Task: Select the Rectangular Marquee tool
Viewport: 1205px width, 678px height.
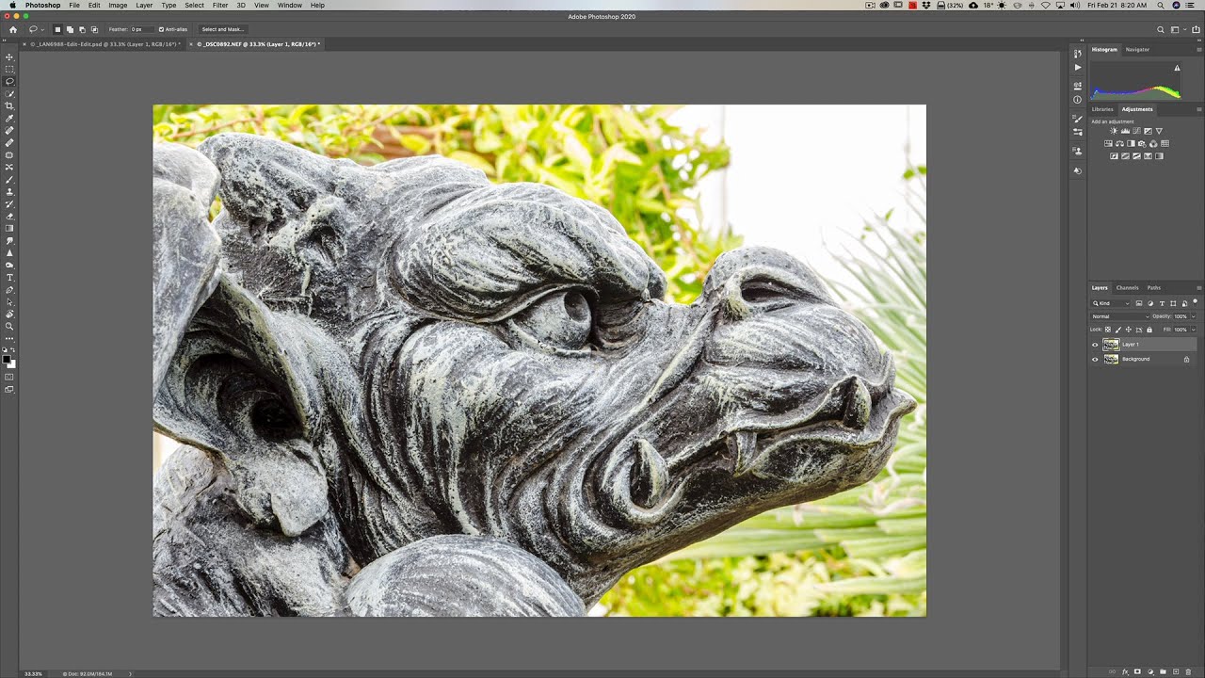Action: pyautogui.click(x=9, y=69)
